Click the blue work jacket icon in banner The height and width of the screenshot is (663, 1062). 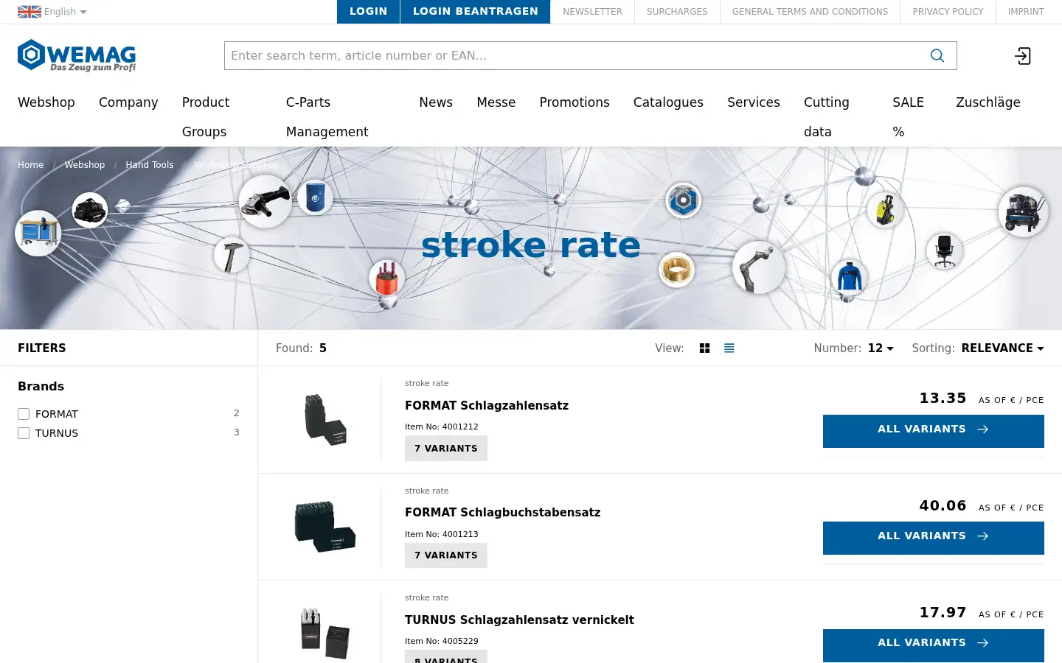pyautogui.click(x=850, y=278)
